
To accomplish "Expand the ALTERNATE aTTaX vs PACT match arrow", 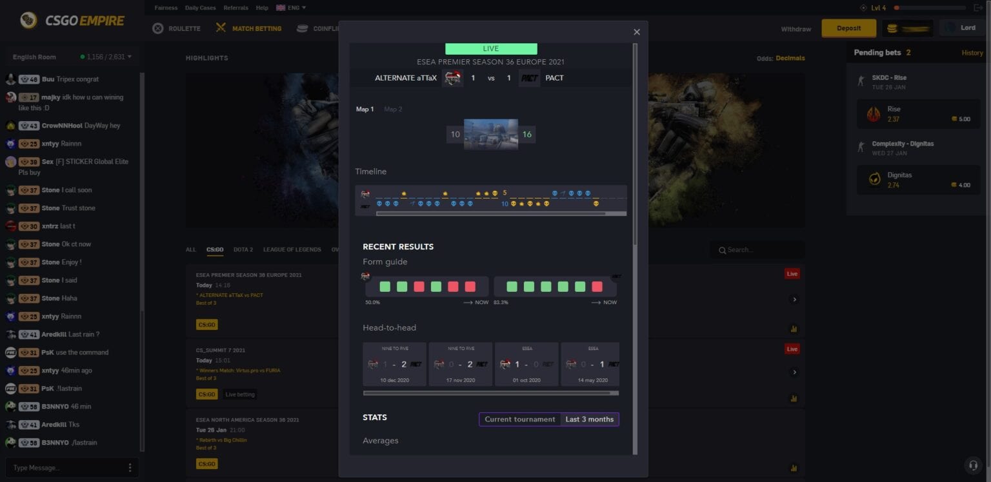I will point(794,300).
